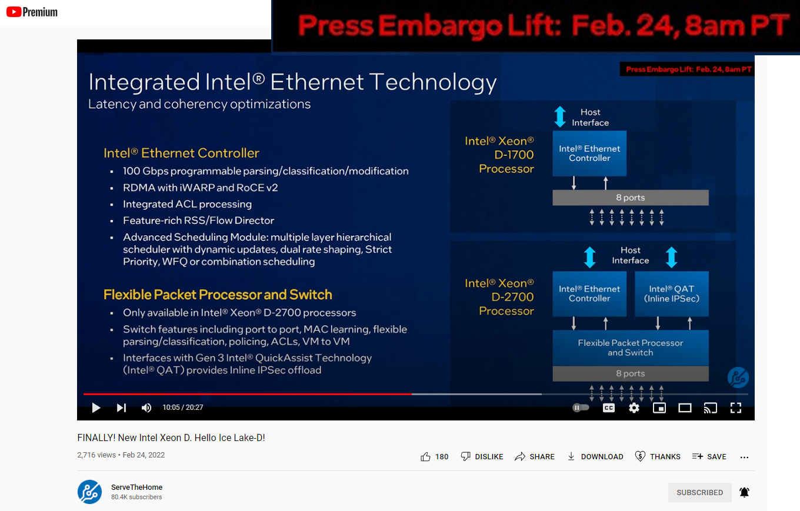
Task: Toggle the autoplay switch
Action: tap(581, 408)
